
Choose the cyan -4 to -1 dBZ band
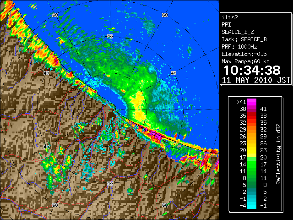coord(252,205)
